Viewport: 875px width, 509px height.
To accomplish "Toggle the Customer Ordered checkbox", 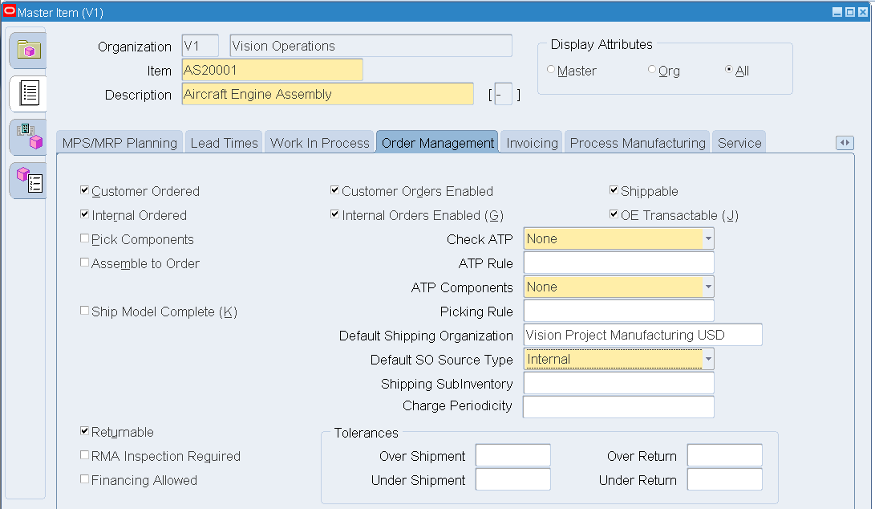I will click(x=84, y=190).
